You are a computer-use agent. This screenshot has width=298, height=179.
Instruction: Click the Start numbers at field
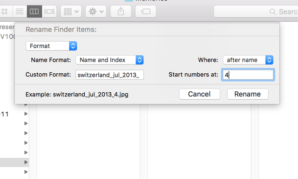click(x=248, y=75)
